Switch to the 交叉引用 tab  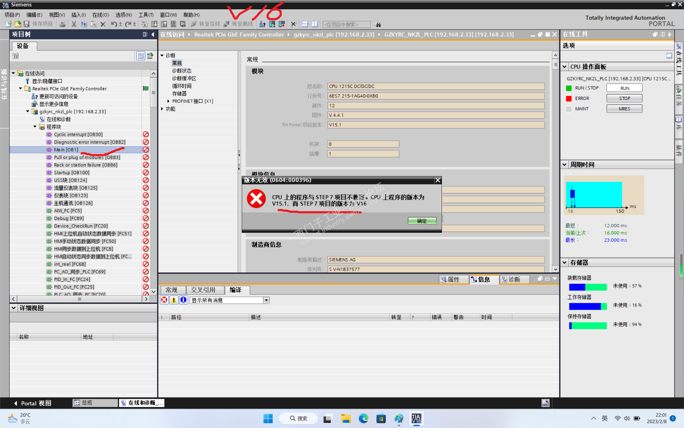click(203, 290)
